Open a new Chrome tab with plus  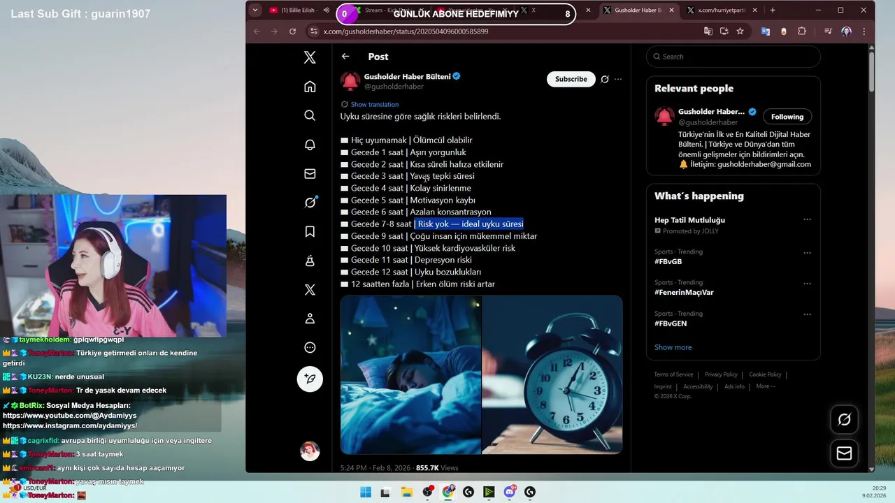pos(773,10)
